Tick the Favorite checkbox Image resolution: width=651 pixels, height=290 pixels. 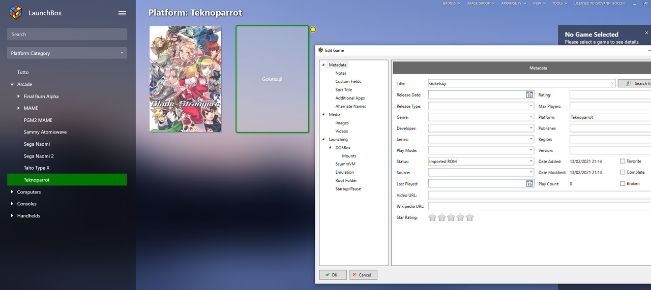tap(623, 161)
